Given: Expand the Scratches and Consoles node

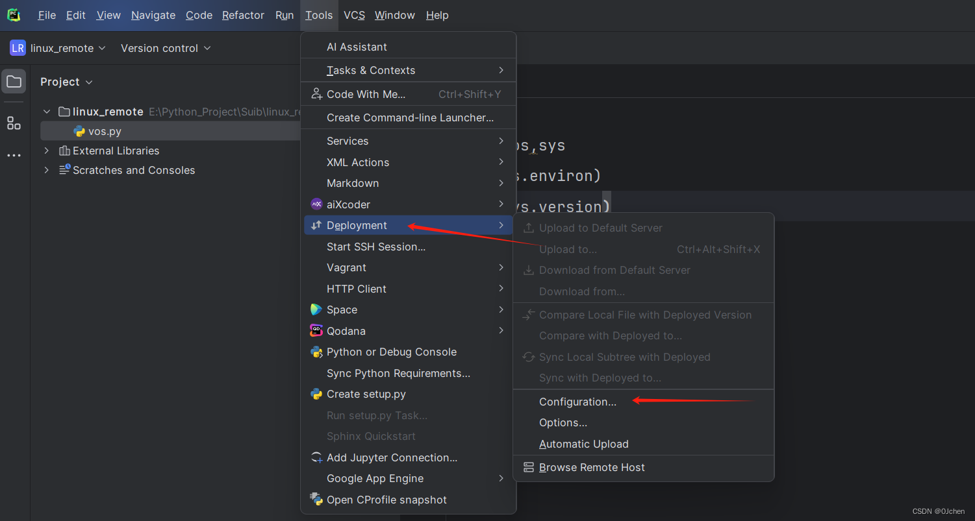Looking at the screenshot, I should [47, 170].
